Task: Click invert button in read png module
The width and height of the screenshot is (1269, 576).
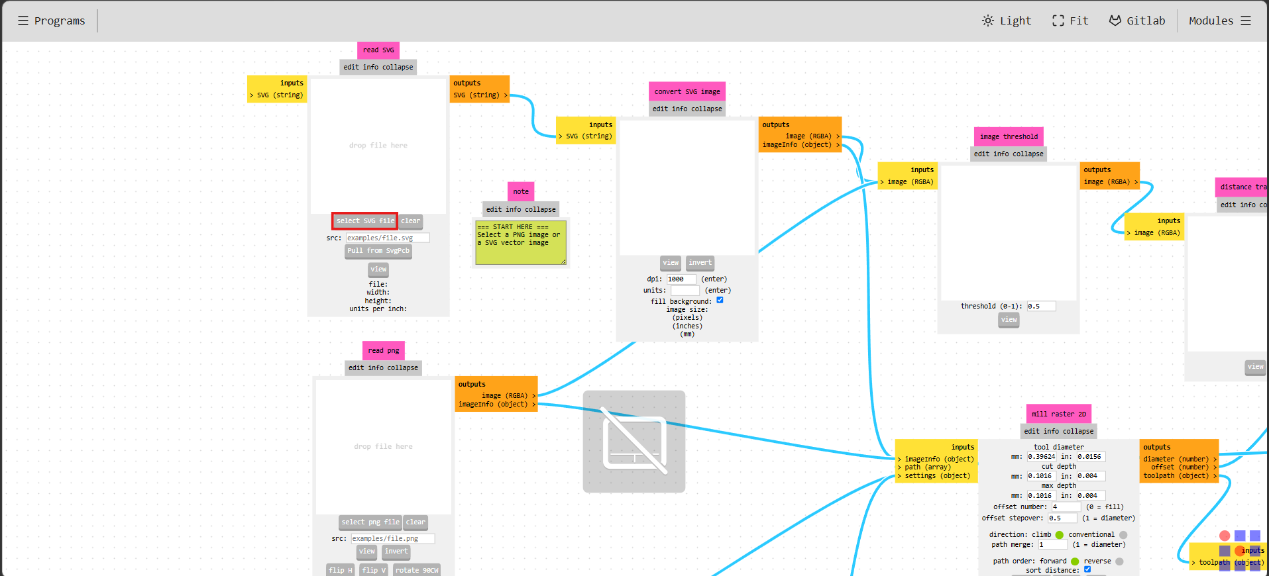Action: point(396,552)
